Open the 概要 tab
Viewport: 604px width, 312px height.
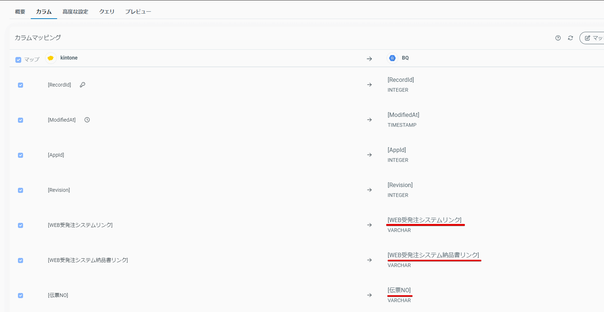point(20,12)
